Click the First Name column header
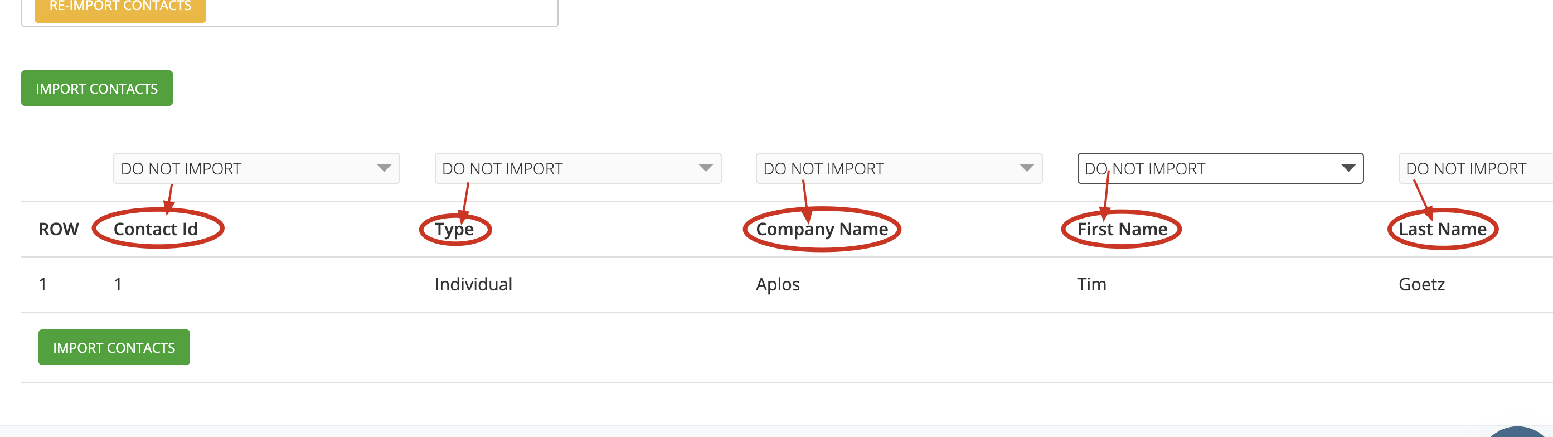 pos(1122,229)
